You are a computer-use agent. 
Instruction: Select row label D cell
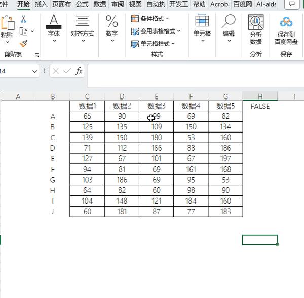pyautogui.click(x=53, y=148)
